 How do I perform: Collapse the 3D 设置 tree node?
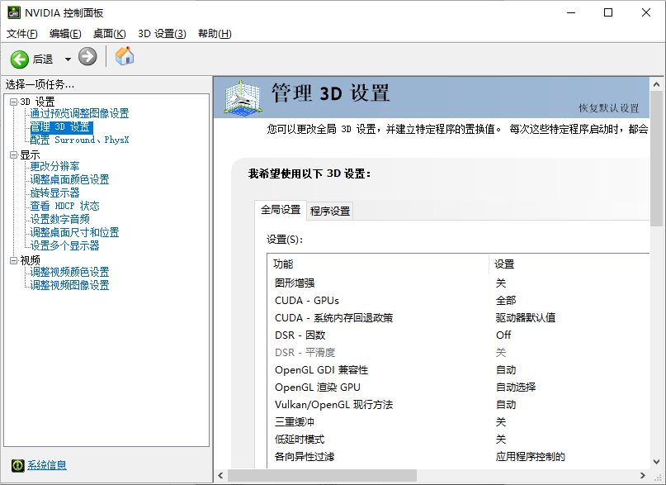(13, 102)
